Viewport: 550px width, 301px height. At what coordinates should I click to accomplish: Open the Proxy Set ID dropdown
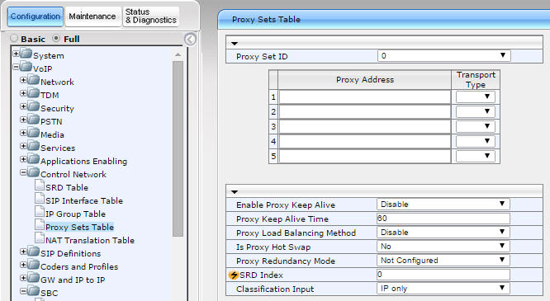443,56
